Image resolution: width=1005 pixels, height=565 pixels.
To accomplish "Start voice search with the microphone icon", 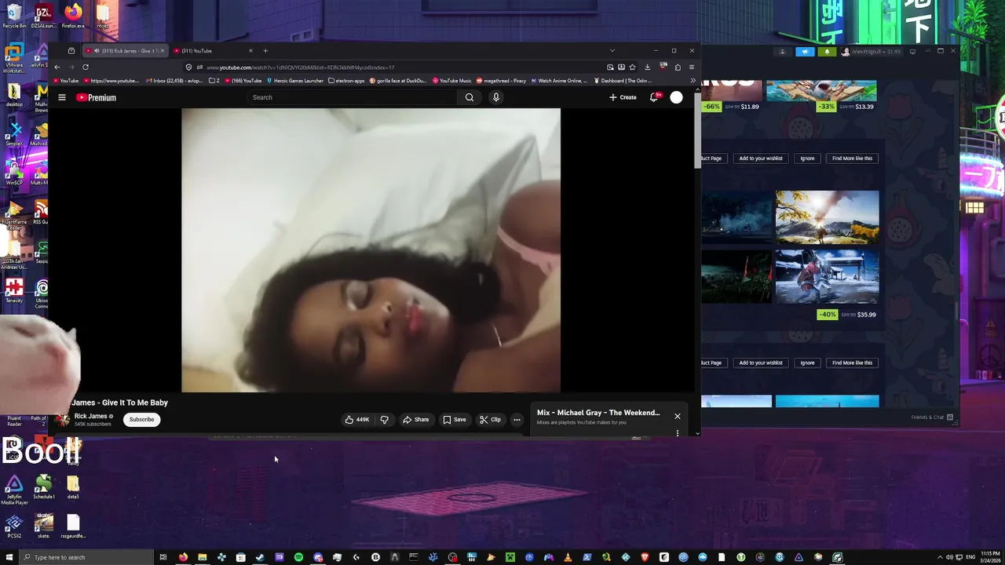I will (x=495, y=97).
